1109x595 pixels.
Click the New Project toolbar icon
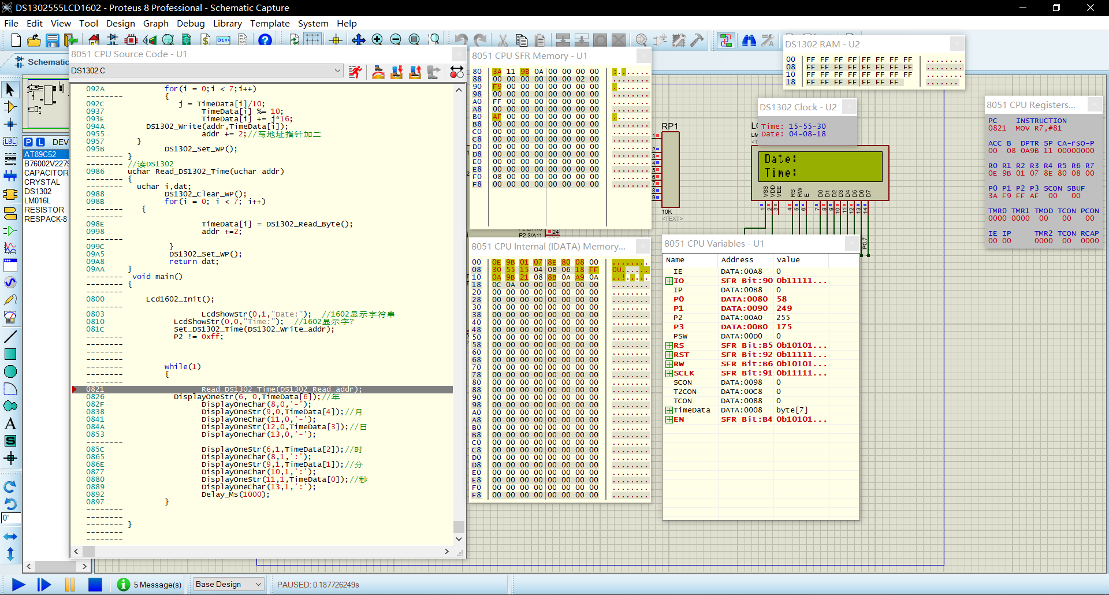coord(16,40)
